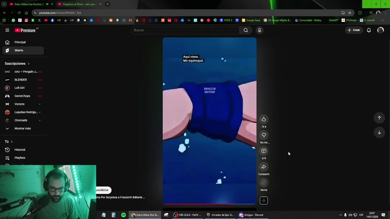Open the Instagram bookmark icon
390x219 pixels.
coord(27,20)
